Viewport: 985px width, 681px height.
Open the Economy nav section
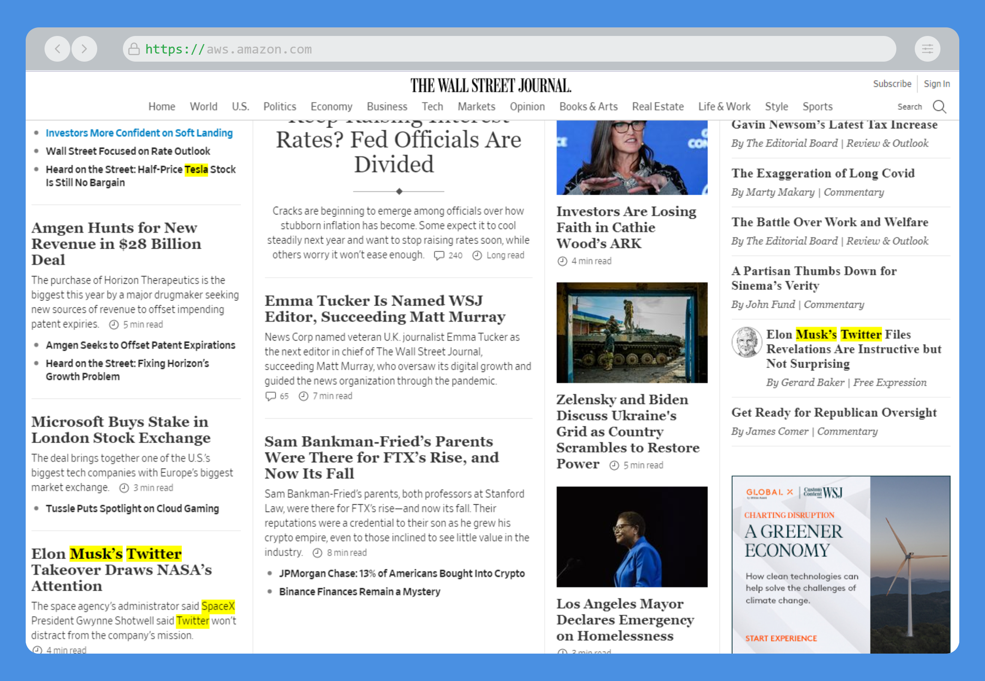pyautogui.click(x=331, y=107)
